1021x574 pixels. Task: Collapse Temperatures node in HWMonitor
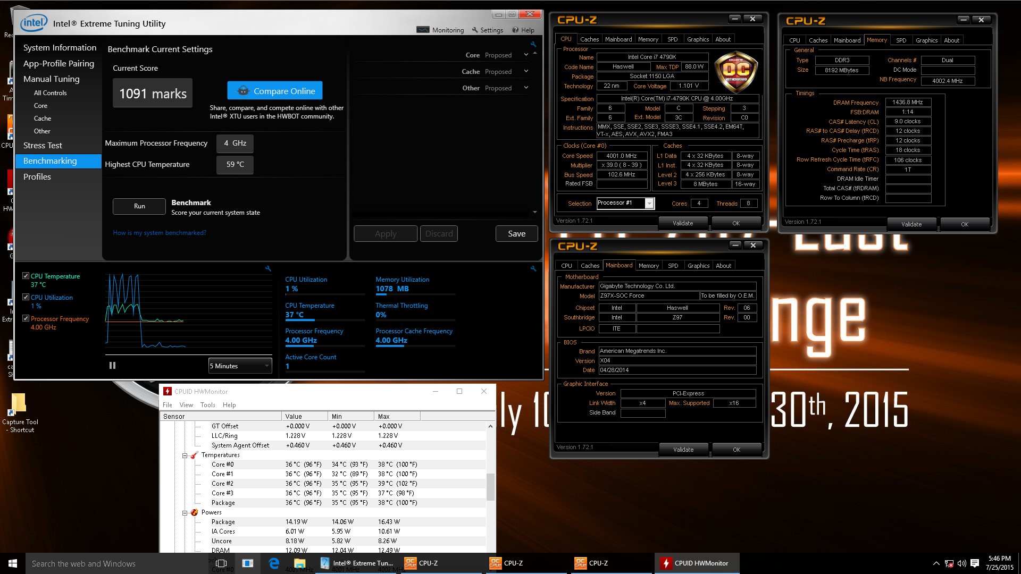coord(185,455)
